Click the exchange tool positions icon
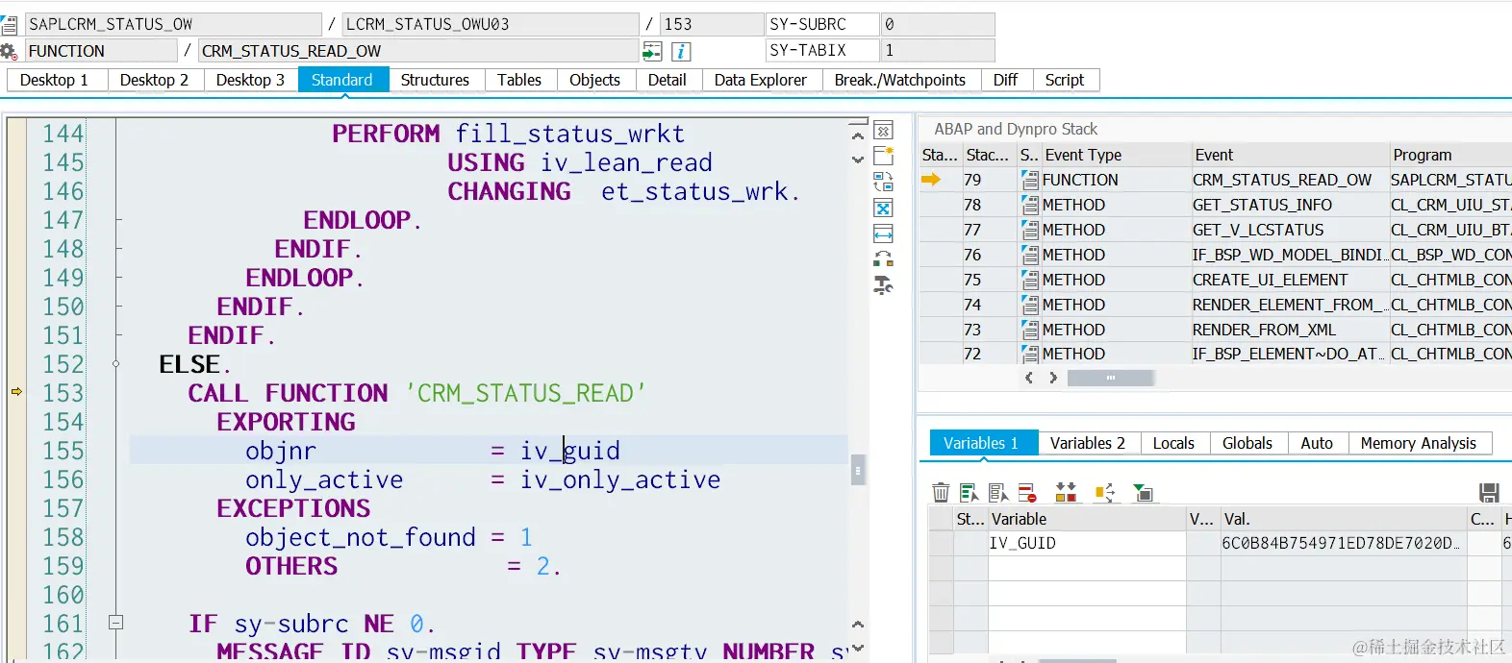 883,259
